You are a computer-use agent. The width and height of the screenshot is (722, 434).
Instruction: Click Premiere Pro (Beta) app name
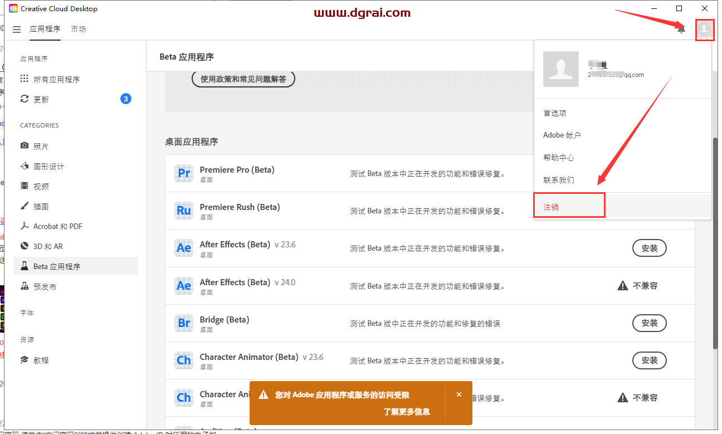click(237, 170)
